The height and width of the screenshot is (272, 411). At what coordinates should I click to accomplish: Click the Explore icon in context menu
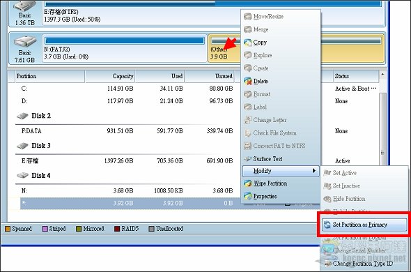click(248, 55)
